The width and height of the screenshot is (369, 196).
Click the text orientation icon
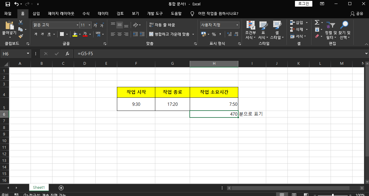(135, 25)
